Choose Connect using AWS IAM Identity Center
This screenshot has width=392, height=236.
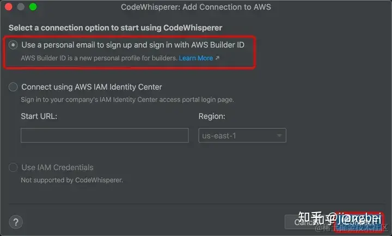click(14, 87)
